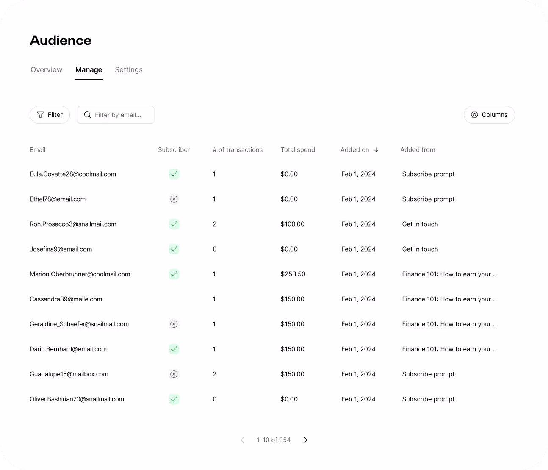Select the Manage tab
The image size is (548, 470).
coord(89,70)
